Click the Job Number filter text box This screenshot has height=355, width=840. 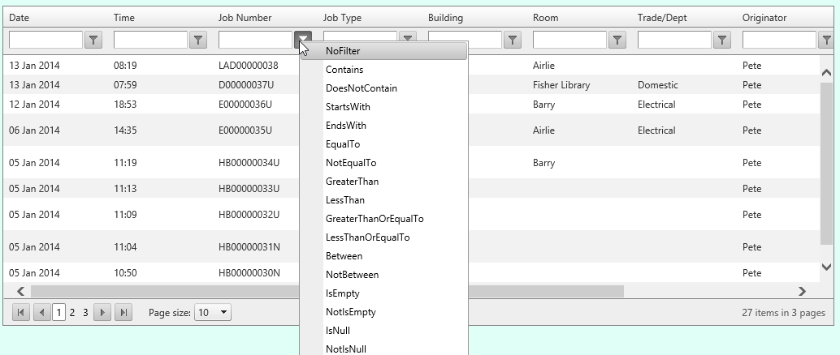click(x=256, y=40)
